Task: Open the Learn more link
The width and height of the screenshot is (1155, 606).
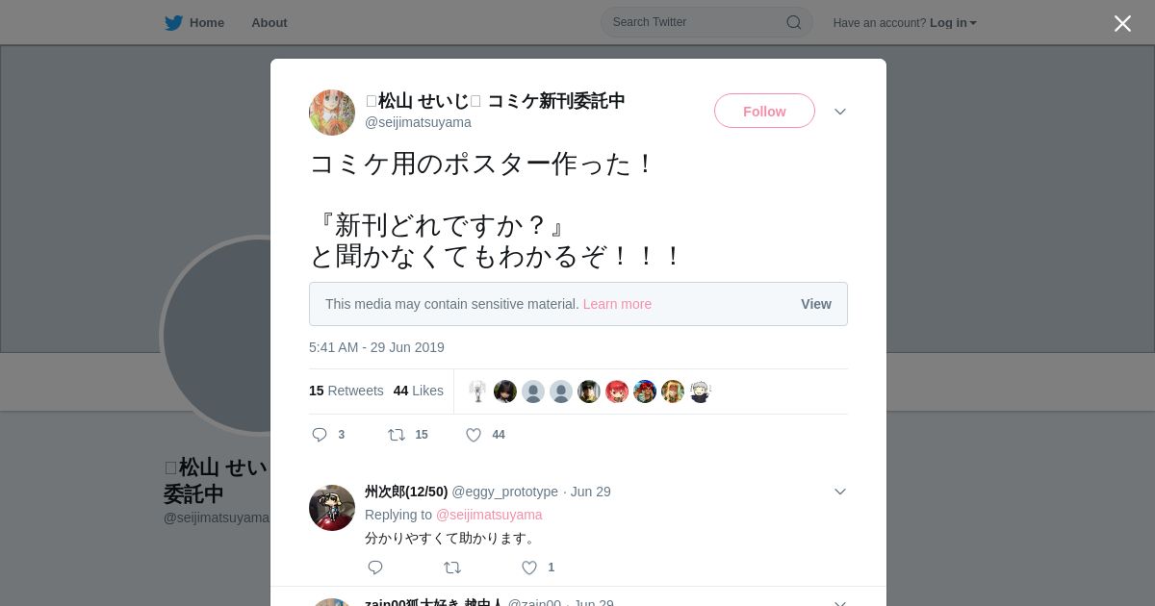Action: click(x=617, y=304)
